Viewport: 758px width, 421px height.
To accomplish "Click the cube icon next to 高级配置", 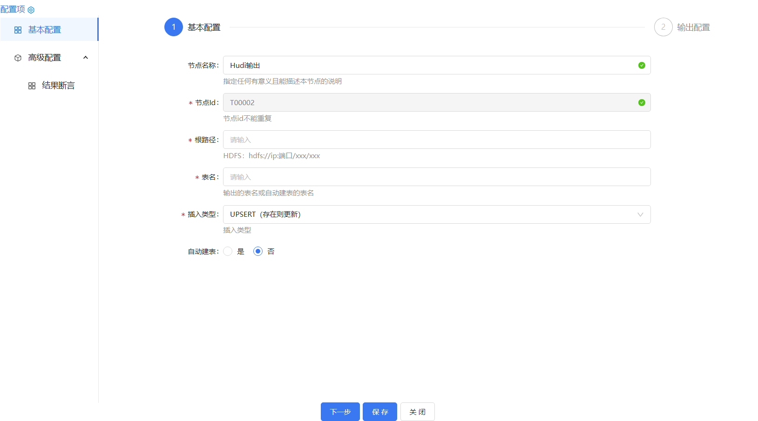I will (x=18, y=58).
